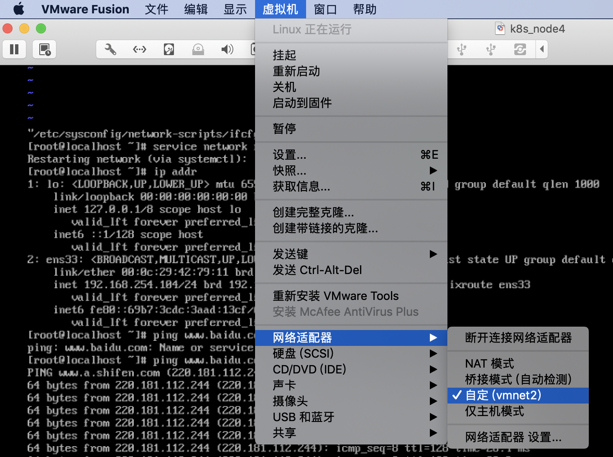Image resolution: width=613 pixels, height=457 pixels.
Task: Expand the 发送键 submenu
Action: [x=351, y=254]
